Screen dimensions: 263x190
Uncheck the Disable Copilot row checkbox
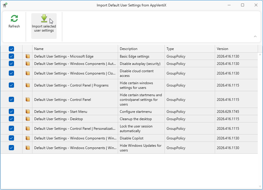(x=11, y=138)
